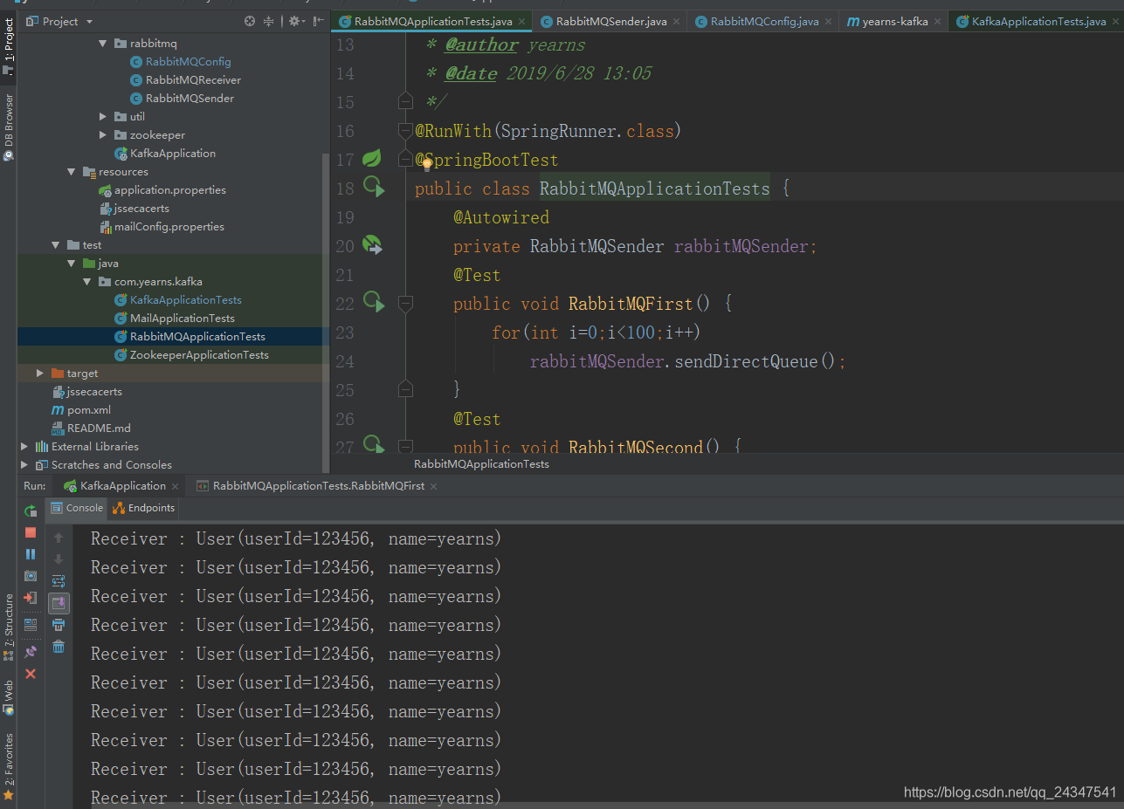
Task: Click Spring leaf gutter icon on line 17
Action: [x=372, y=158]
